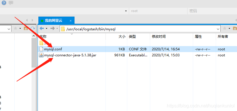
Task: Switch to the 我的阿里云 session tab
Action: (x=54, y=21)
